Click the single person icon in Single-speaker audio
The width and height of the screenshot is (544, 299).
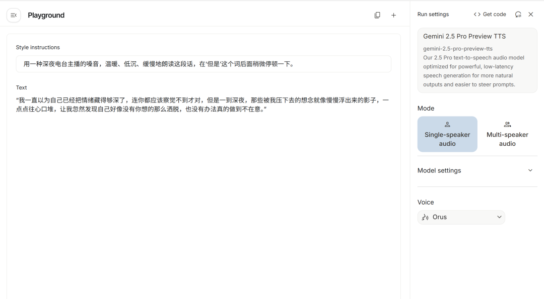[x=447, y=125]
